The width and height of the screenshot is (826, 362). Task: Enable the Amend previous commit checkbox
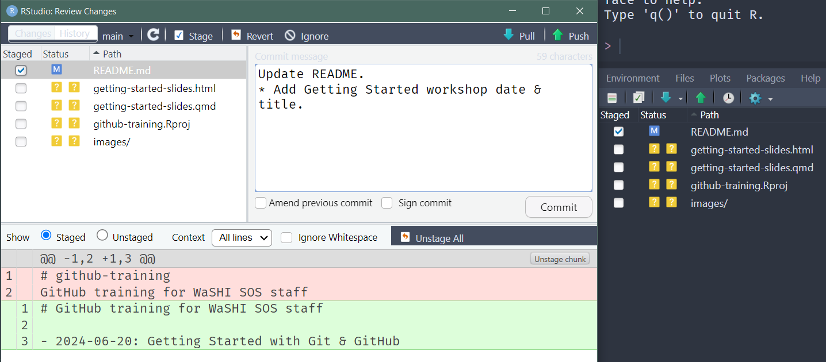click(x=261, y=203)
